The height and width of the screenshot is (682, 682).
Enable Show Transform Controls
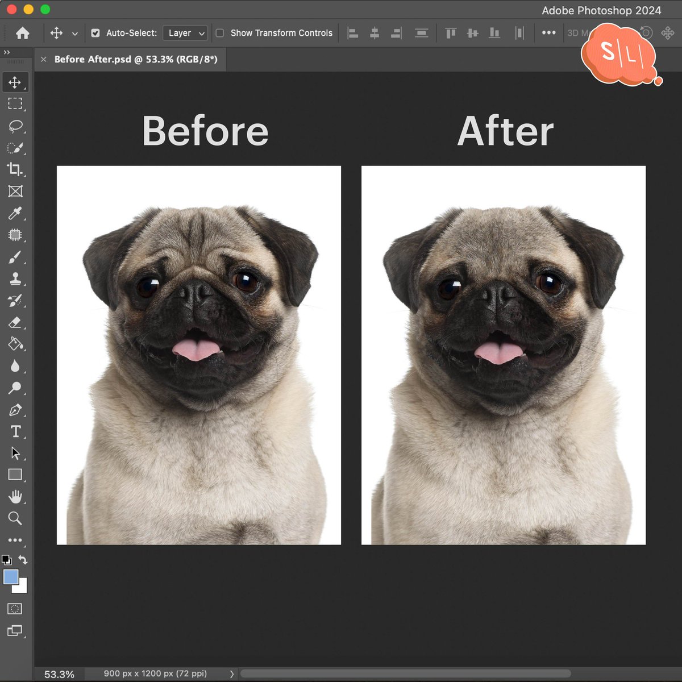pyautogui.click(x=219, y=33)
